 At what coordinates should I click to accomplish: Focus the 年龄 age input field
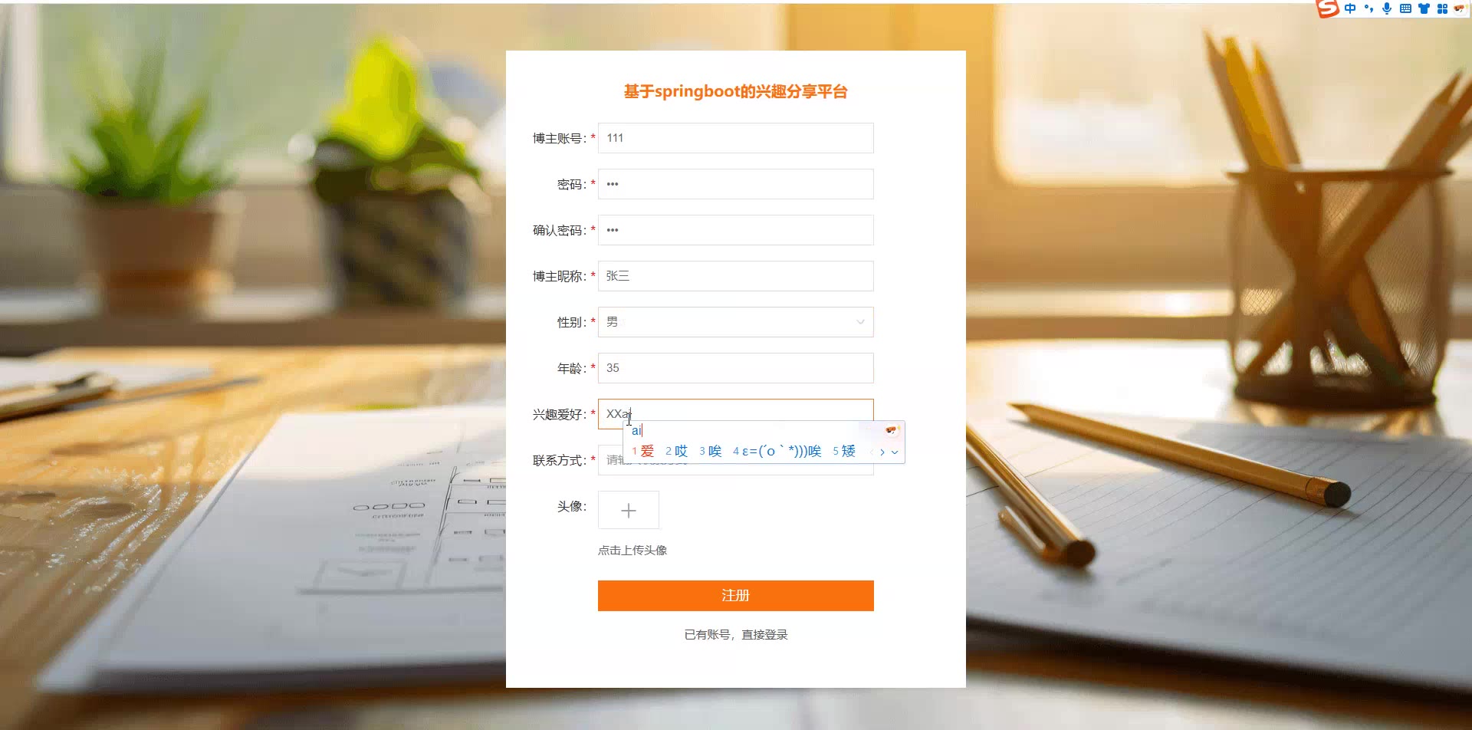coord(736,368)
